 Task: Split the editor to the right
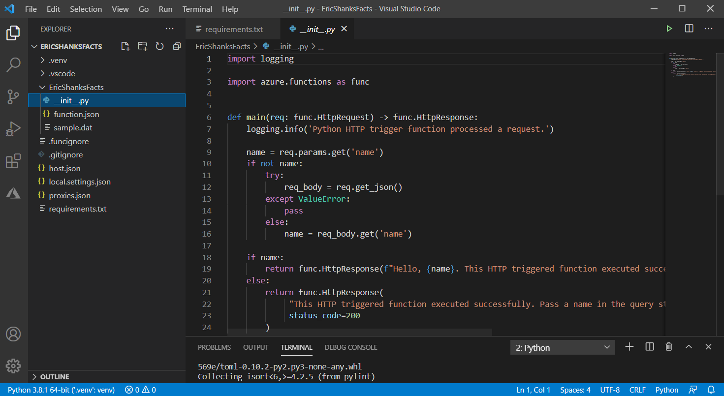[689, 29]
